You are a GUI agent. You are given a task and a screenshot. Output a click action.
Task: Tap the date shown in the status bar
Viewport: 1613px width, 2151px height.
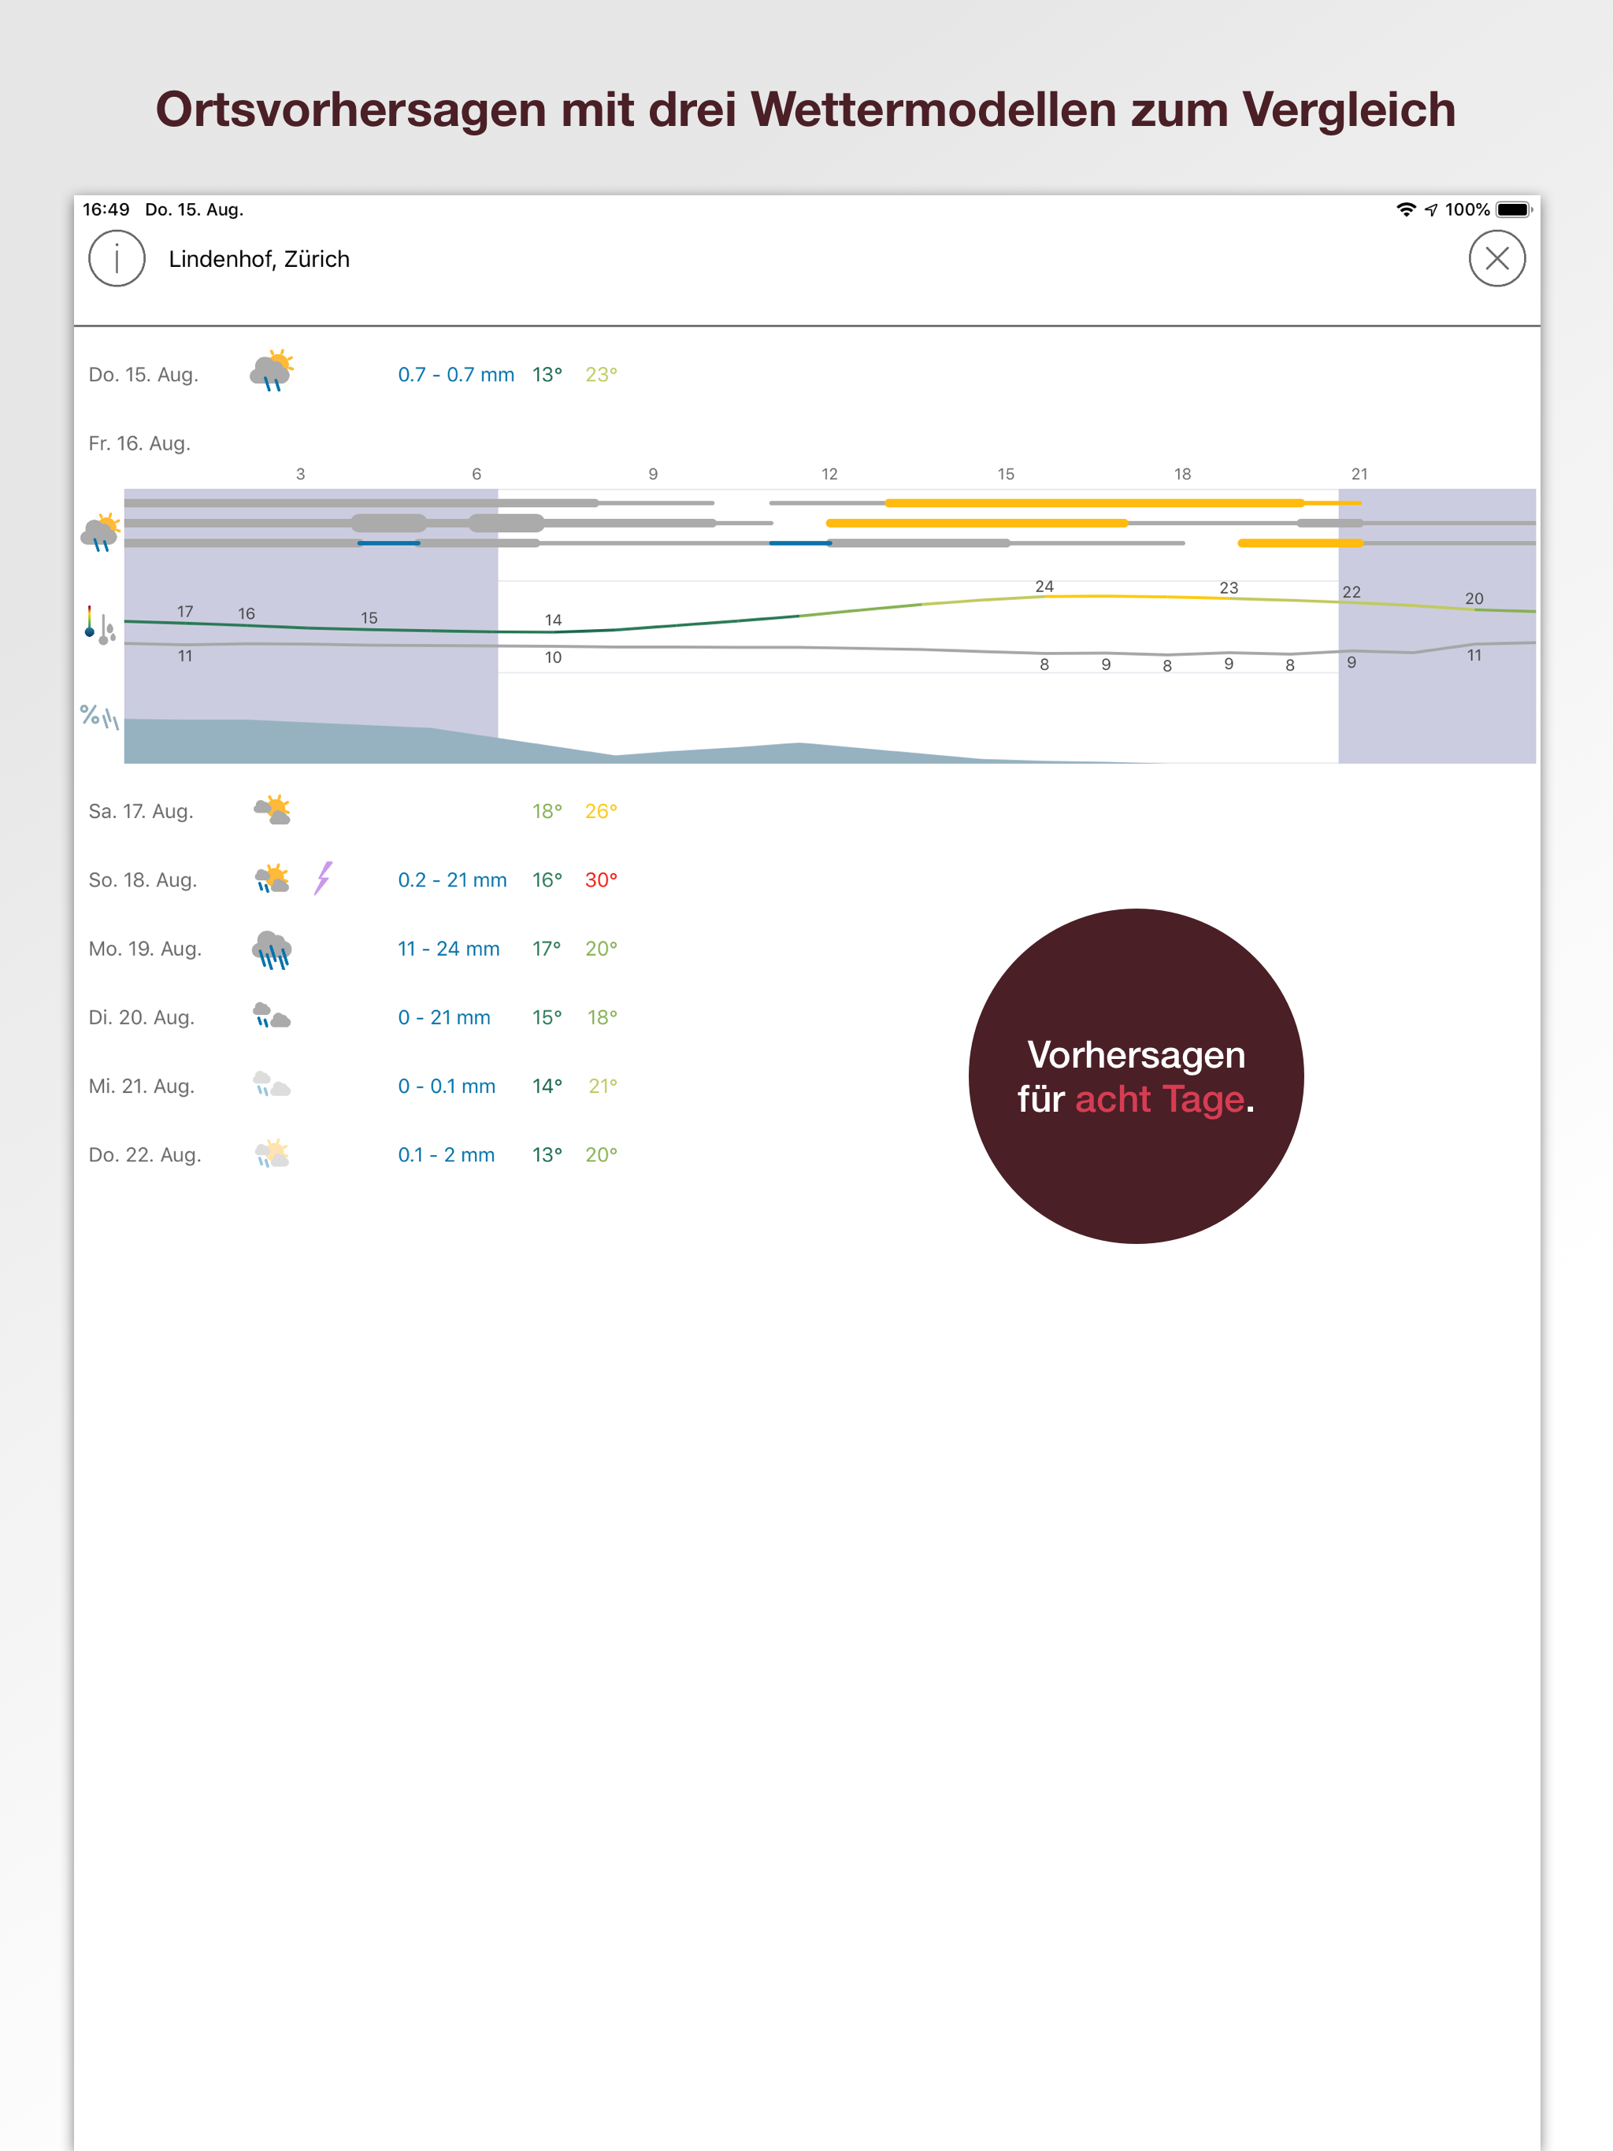click(194, 209)
